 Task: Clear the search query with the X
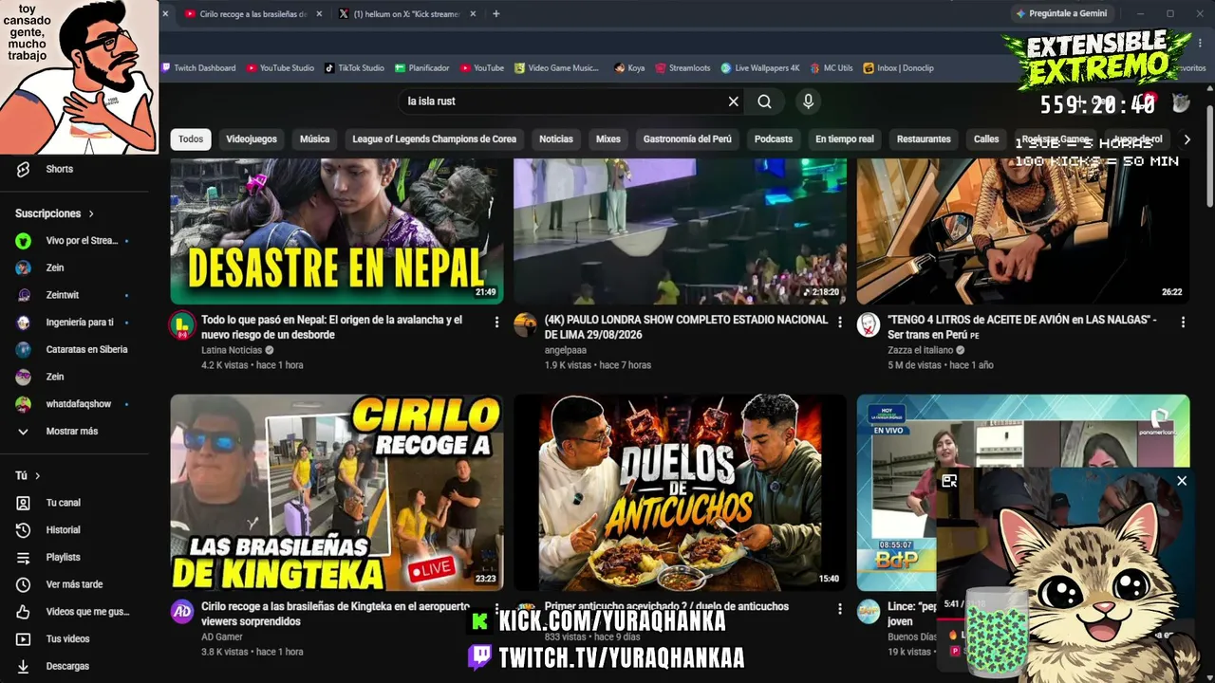(733, 102)
